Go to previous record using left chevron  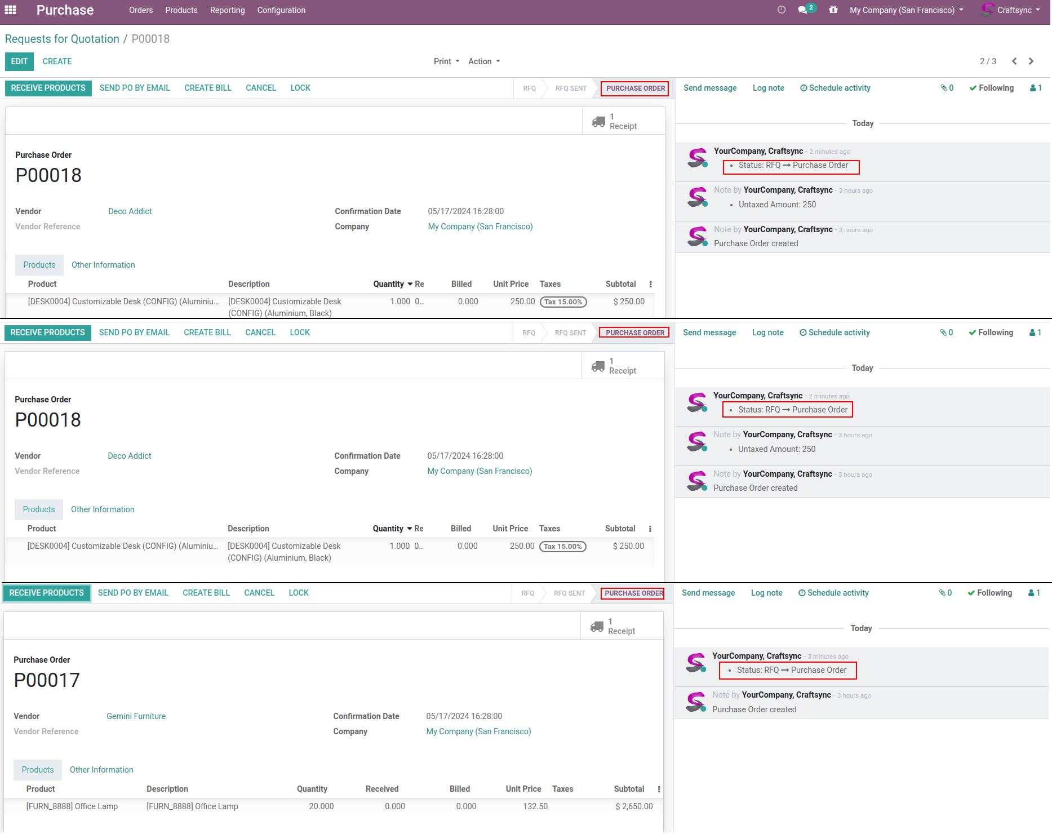tap(1014, 61)
